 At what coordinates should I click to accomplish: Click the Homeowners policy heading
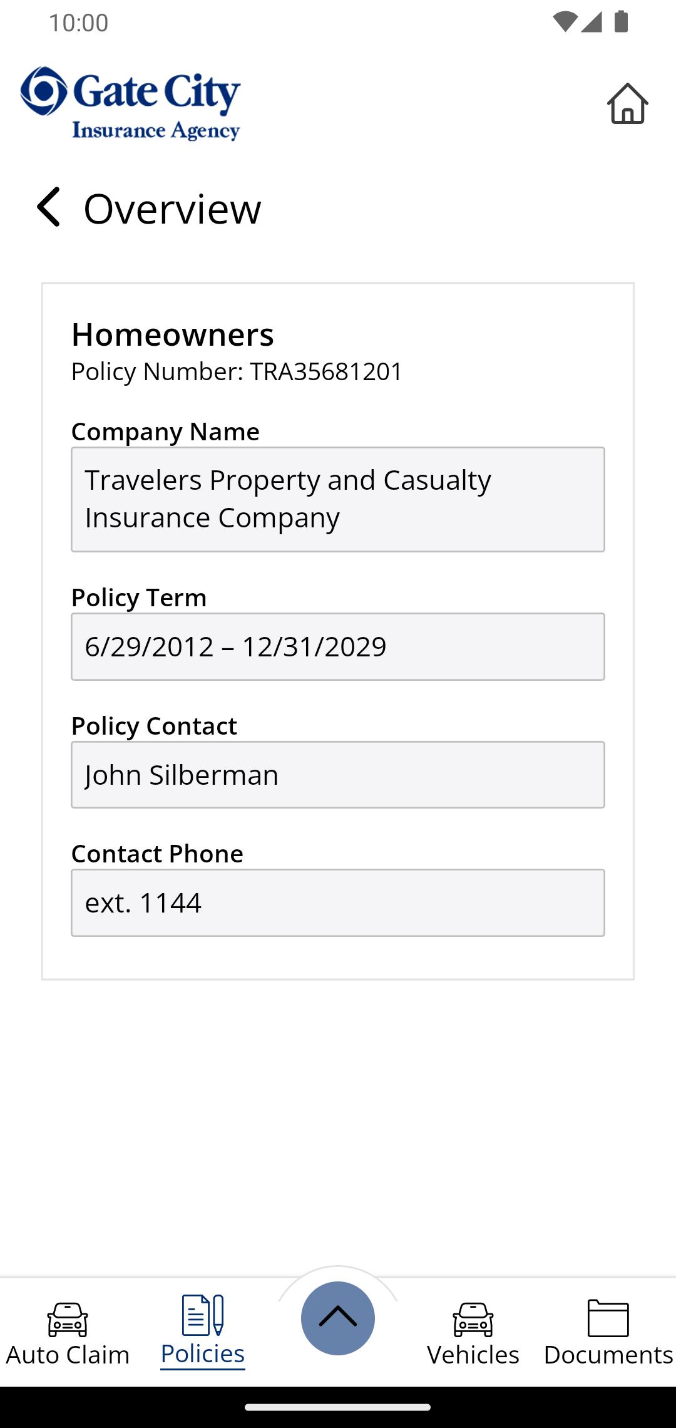click(x=173, y=334)
